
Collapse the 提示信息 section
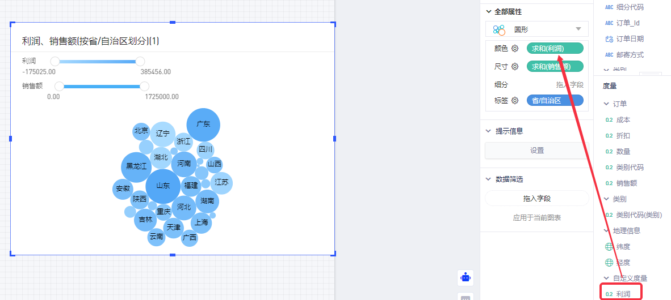click(488, 131)
